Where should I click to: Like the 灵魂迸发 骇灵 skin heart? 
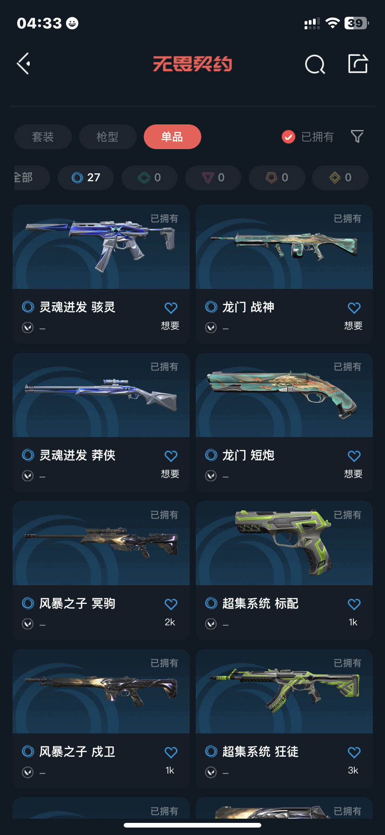[x=171, y=308]
